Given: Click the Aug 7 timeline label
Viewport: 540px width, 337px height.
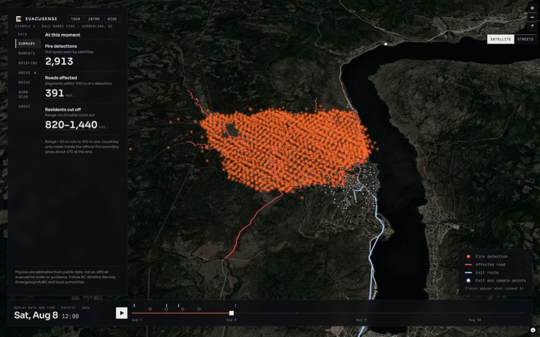Looking at the screenshot, I should (x=137, y=320).
